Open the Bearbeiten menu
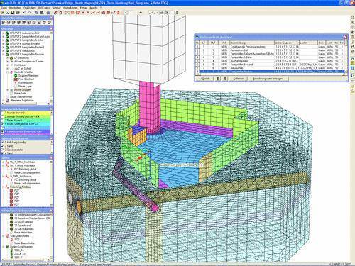355x266 pixels. coord(15,8)
